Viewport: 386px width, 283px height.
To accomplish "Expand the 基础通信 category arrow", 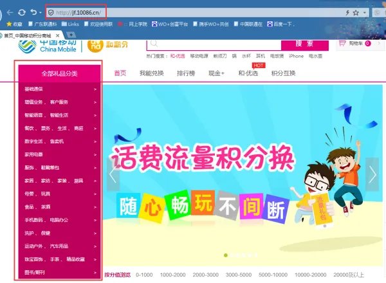I will (x=95, y=89).
